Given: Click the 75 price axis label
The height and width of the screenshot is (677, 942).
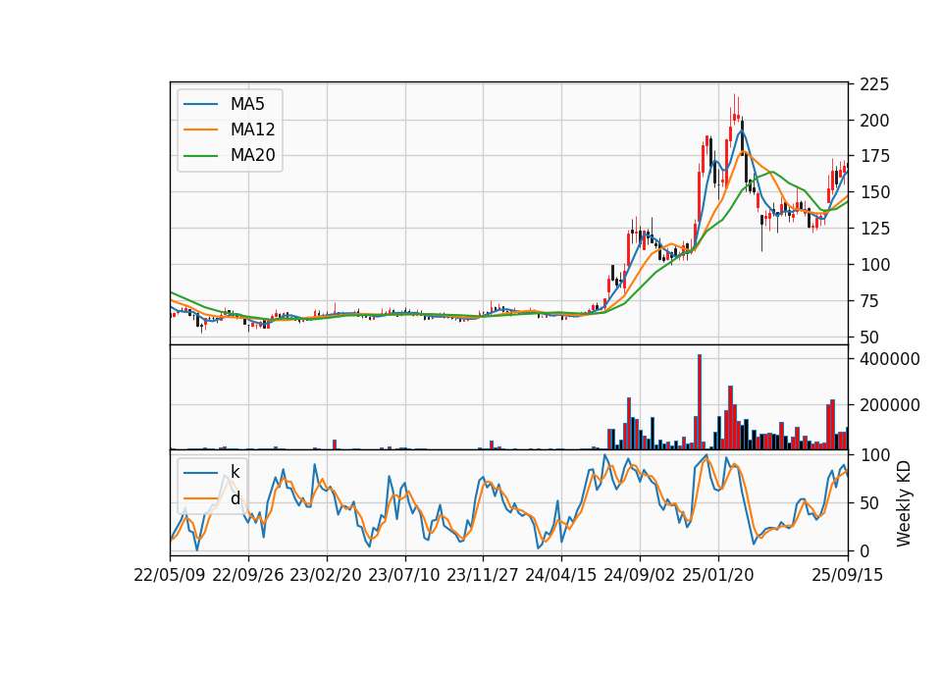Looking at the screenshot, I should click(870, 301).
